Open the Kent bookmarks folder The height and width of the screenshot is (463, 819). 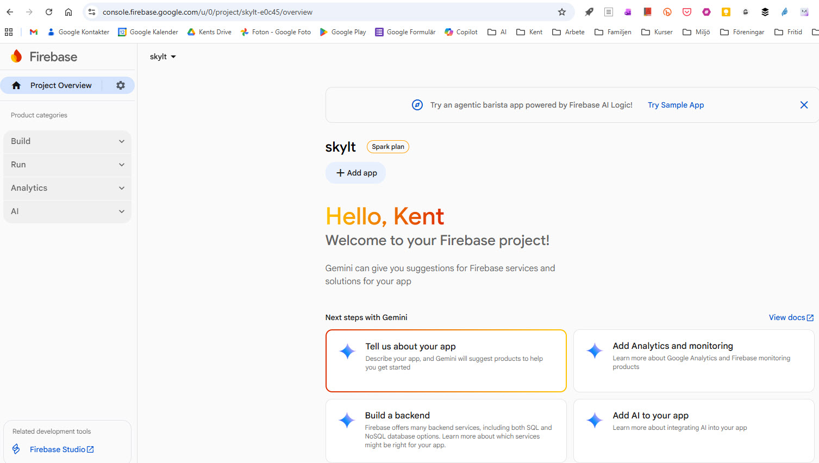click(529, 32)
